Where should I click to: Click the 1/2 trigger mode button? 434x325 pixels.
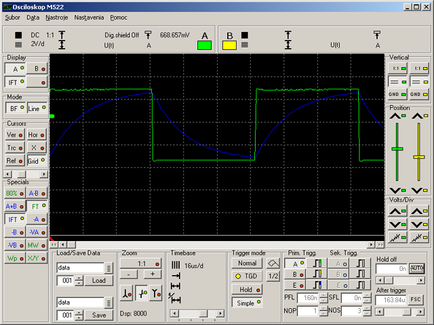273,276
